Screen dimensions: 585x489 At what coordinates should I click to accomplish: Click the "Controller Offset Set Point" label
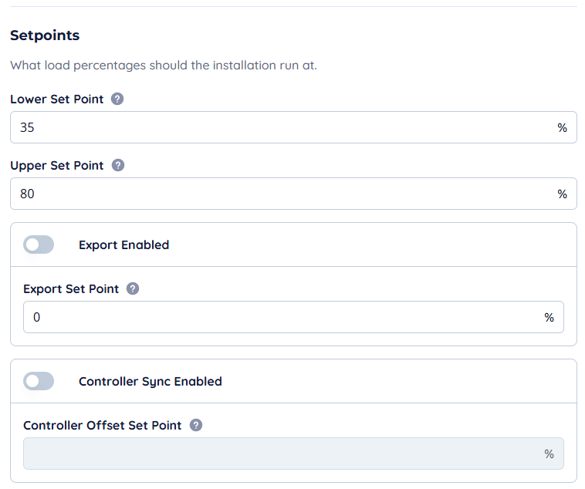coord(103,425)
